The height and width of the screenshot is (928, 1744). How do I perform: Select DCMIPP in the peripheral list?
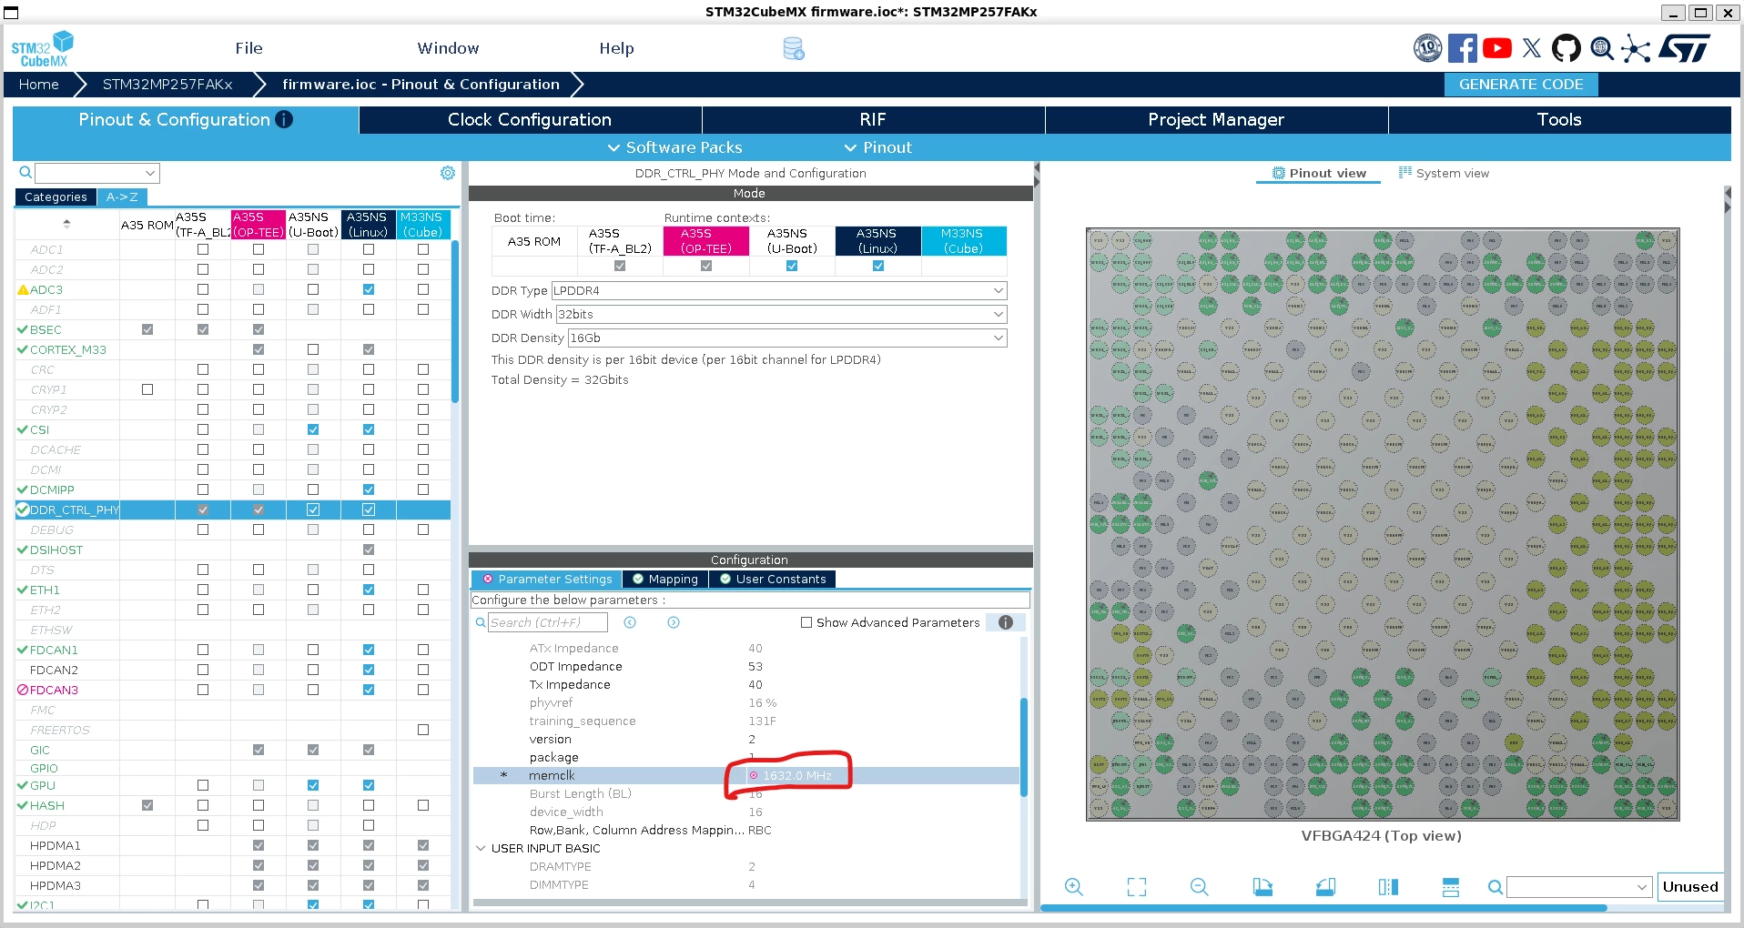[x=52, y=489]
